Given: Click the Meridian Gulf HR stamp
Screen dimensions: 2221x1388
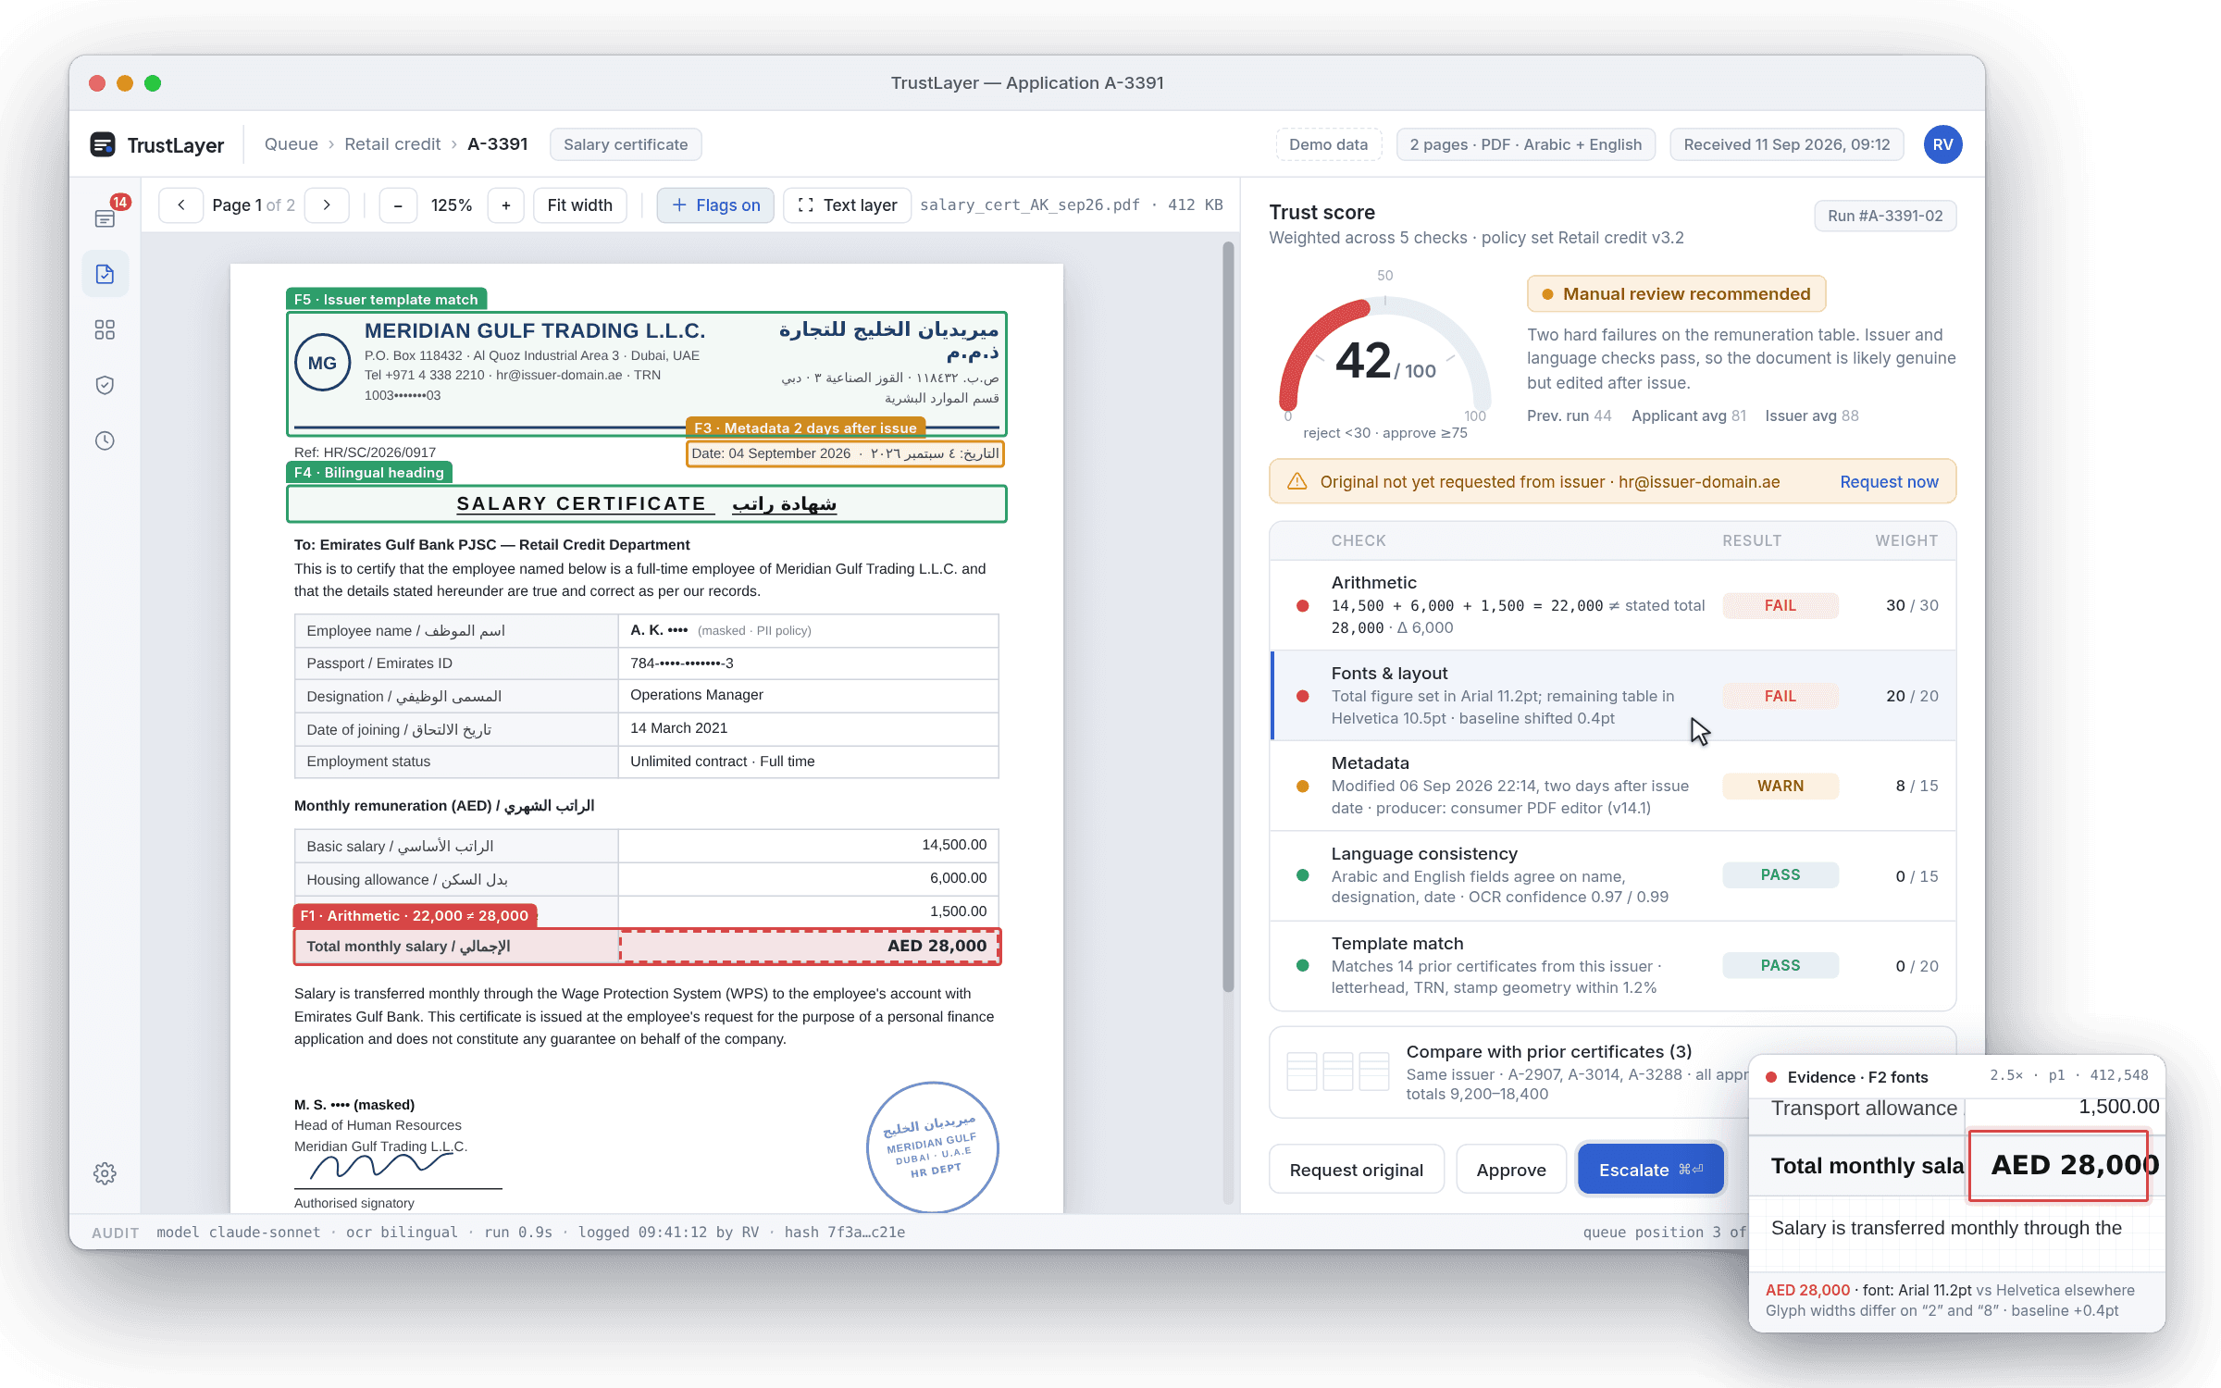Looking at the screenshot, I should (932, 1147).
